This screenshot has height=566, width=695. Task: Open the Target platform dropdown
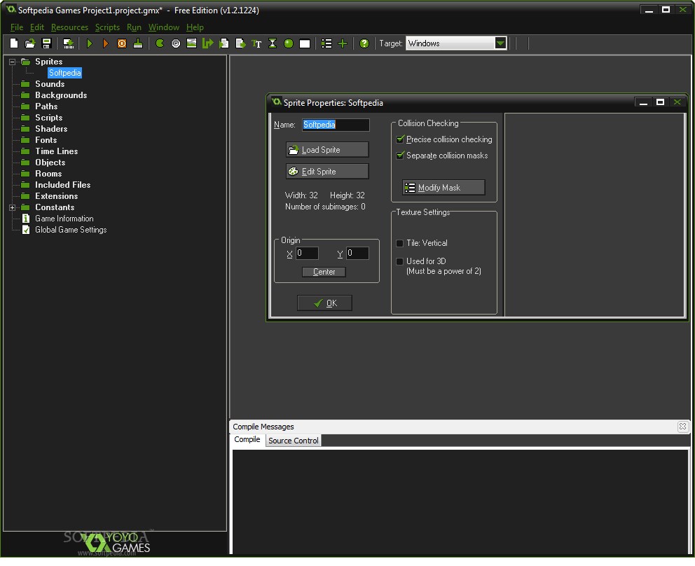[500, 43]
